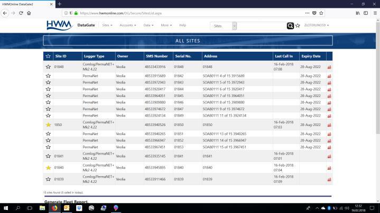Viewport: 380px width, 213px height.
Task: Open the Accounts dropdown menu
Action: pos(128,25)
